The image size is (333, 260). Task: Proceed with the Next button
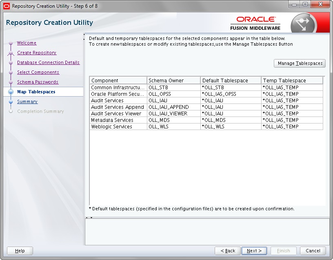[x=254, y=251]
